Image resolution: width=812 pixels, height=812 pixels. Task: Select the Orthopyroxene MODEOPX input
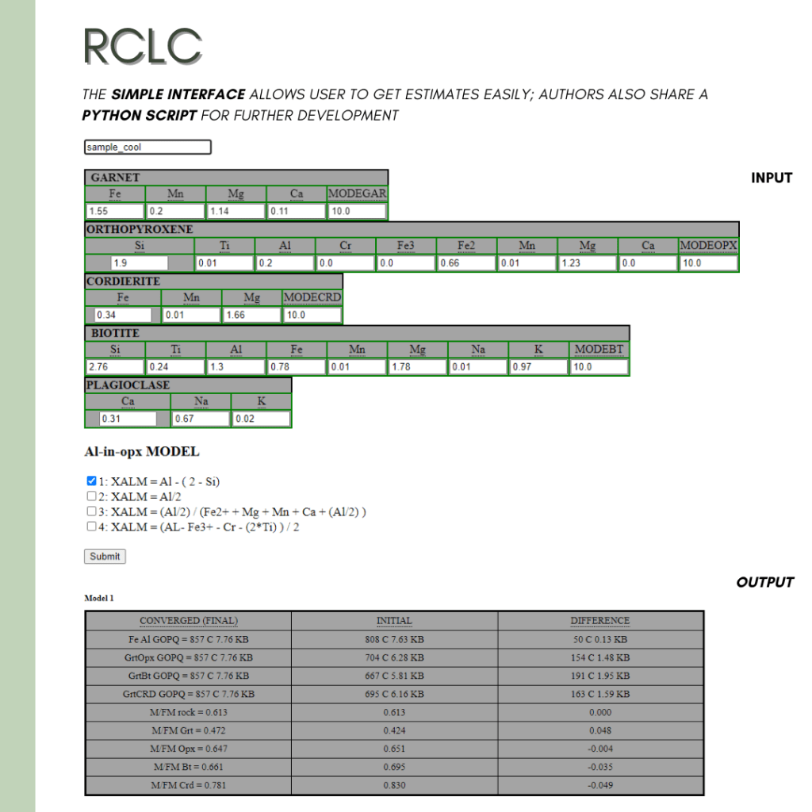pos(708,263)
